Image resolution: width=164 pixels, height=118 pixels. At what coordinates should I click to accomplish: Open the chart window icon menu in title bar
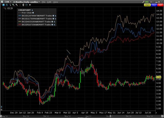2,2
